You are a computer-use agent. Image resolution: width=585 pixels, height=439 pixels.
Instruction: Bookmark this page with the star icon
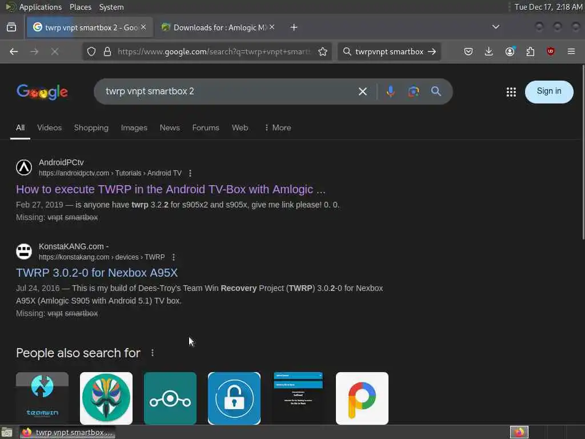click(323, 51)
